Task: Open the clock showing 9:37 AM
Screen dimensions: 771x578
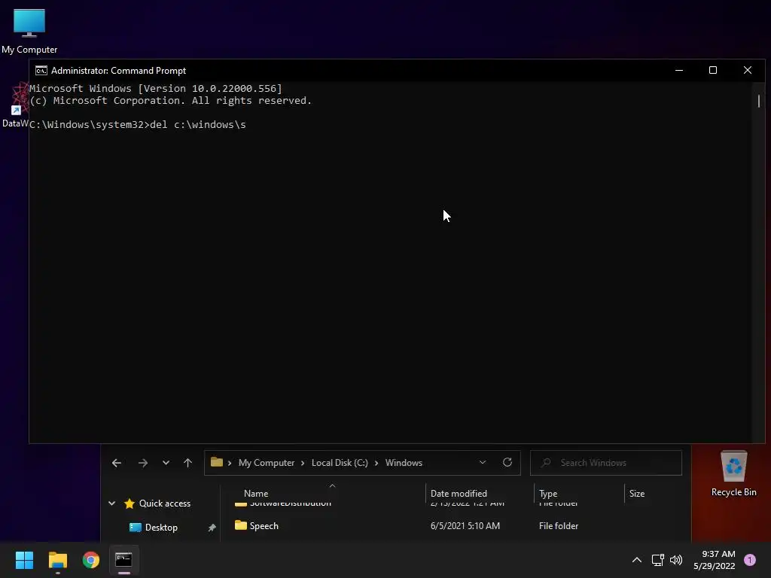Action: coord(715,560)
